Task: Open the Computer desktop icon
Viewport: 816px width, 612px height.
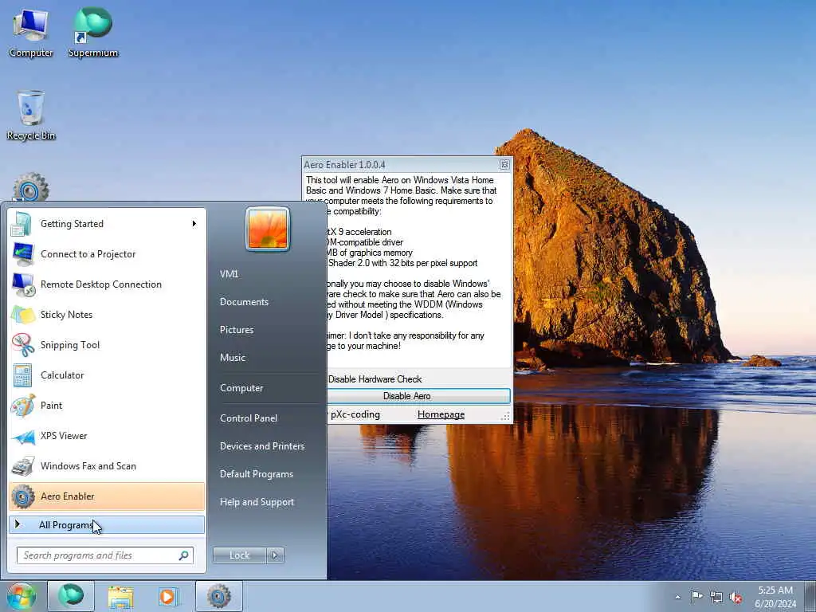Action: point(31,33)
